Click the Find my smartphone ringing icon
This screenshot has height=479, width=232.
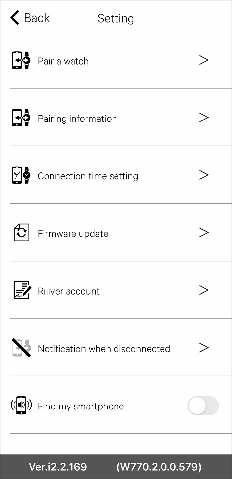[x=21, y=405]
